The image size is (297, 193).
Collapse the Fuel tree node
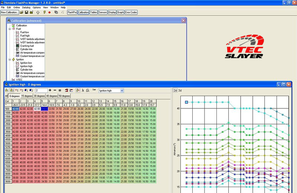(10, 29)
